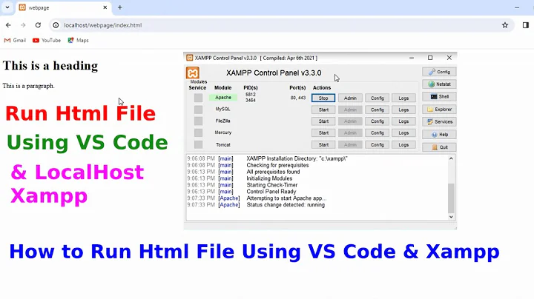Minimize the XAMPP Control Panel window
The width and height of the screenshot is (534, 299).
click(x=412, y=58)
